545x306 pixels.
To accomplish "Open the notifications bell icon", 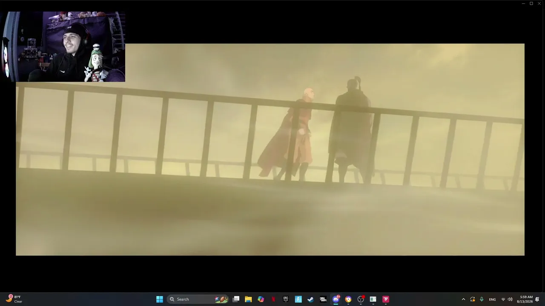I will [x=537, y=299].
